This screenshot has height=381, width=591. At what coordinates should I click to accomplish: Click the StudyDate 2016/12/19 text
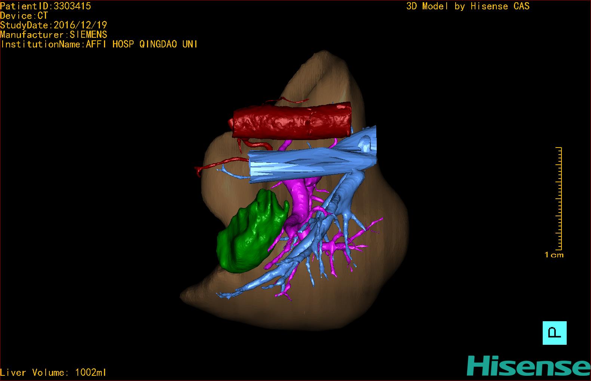53,25
